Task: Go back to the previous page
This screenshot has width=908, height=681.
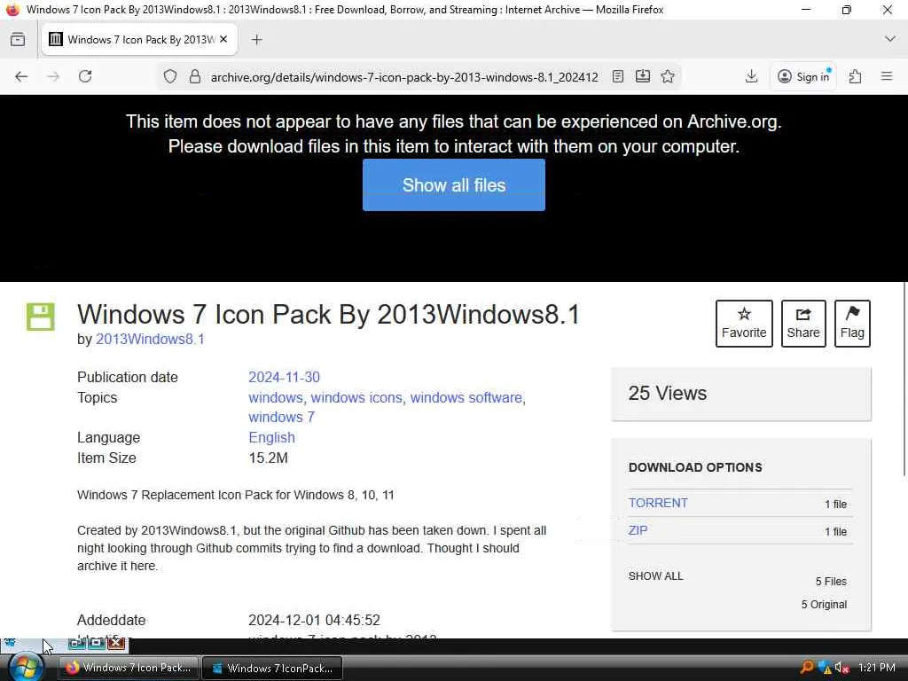Action: tap(21, 76)
